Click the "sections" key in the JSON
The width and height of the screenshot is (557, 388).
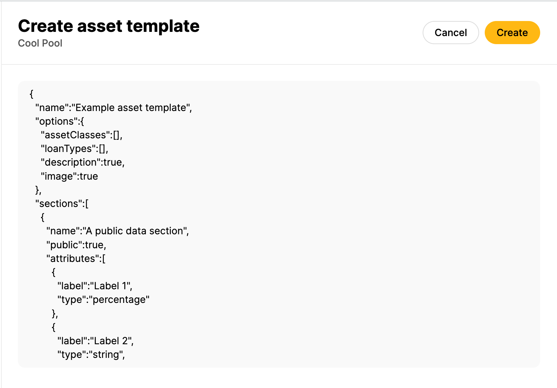pos(62,203)
